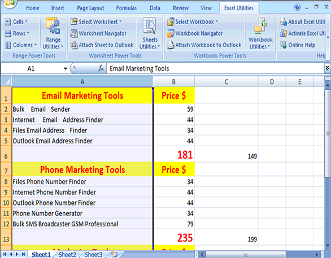This screenshot has height=258, width=331.
Task: Expand the formula bar
Action: click(x=327, y=68)
